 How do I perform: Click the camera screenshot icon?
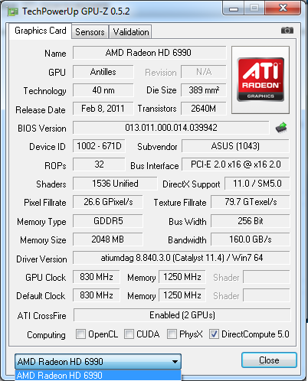coord(287,31)
